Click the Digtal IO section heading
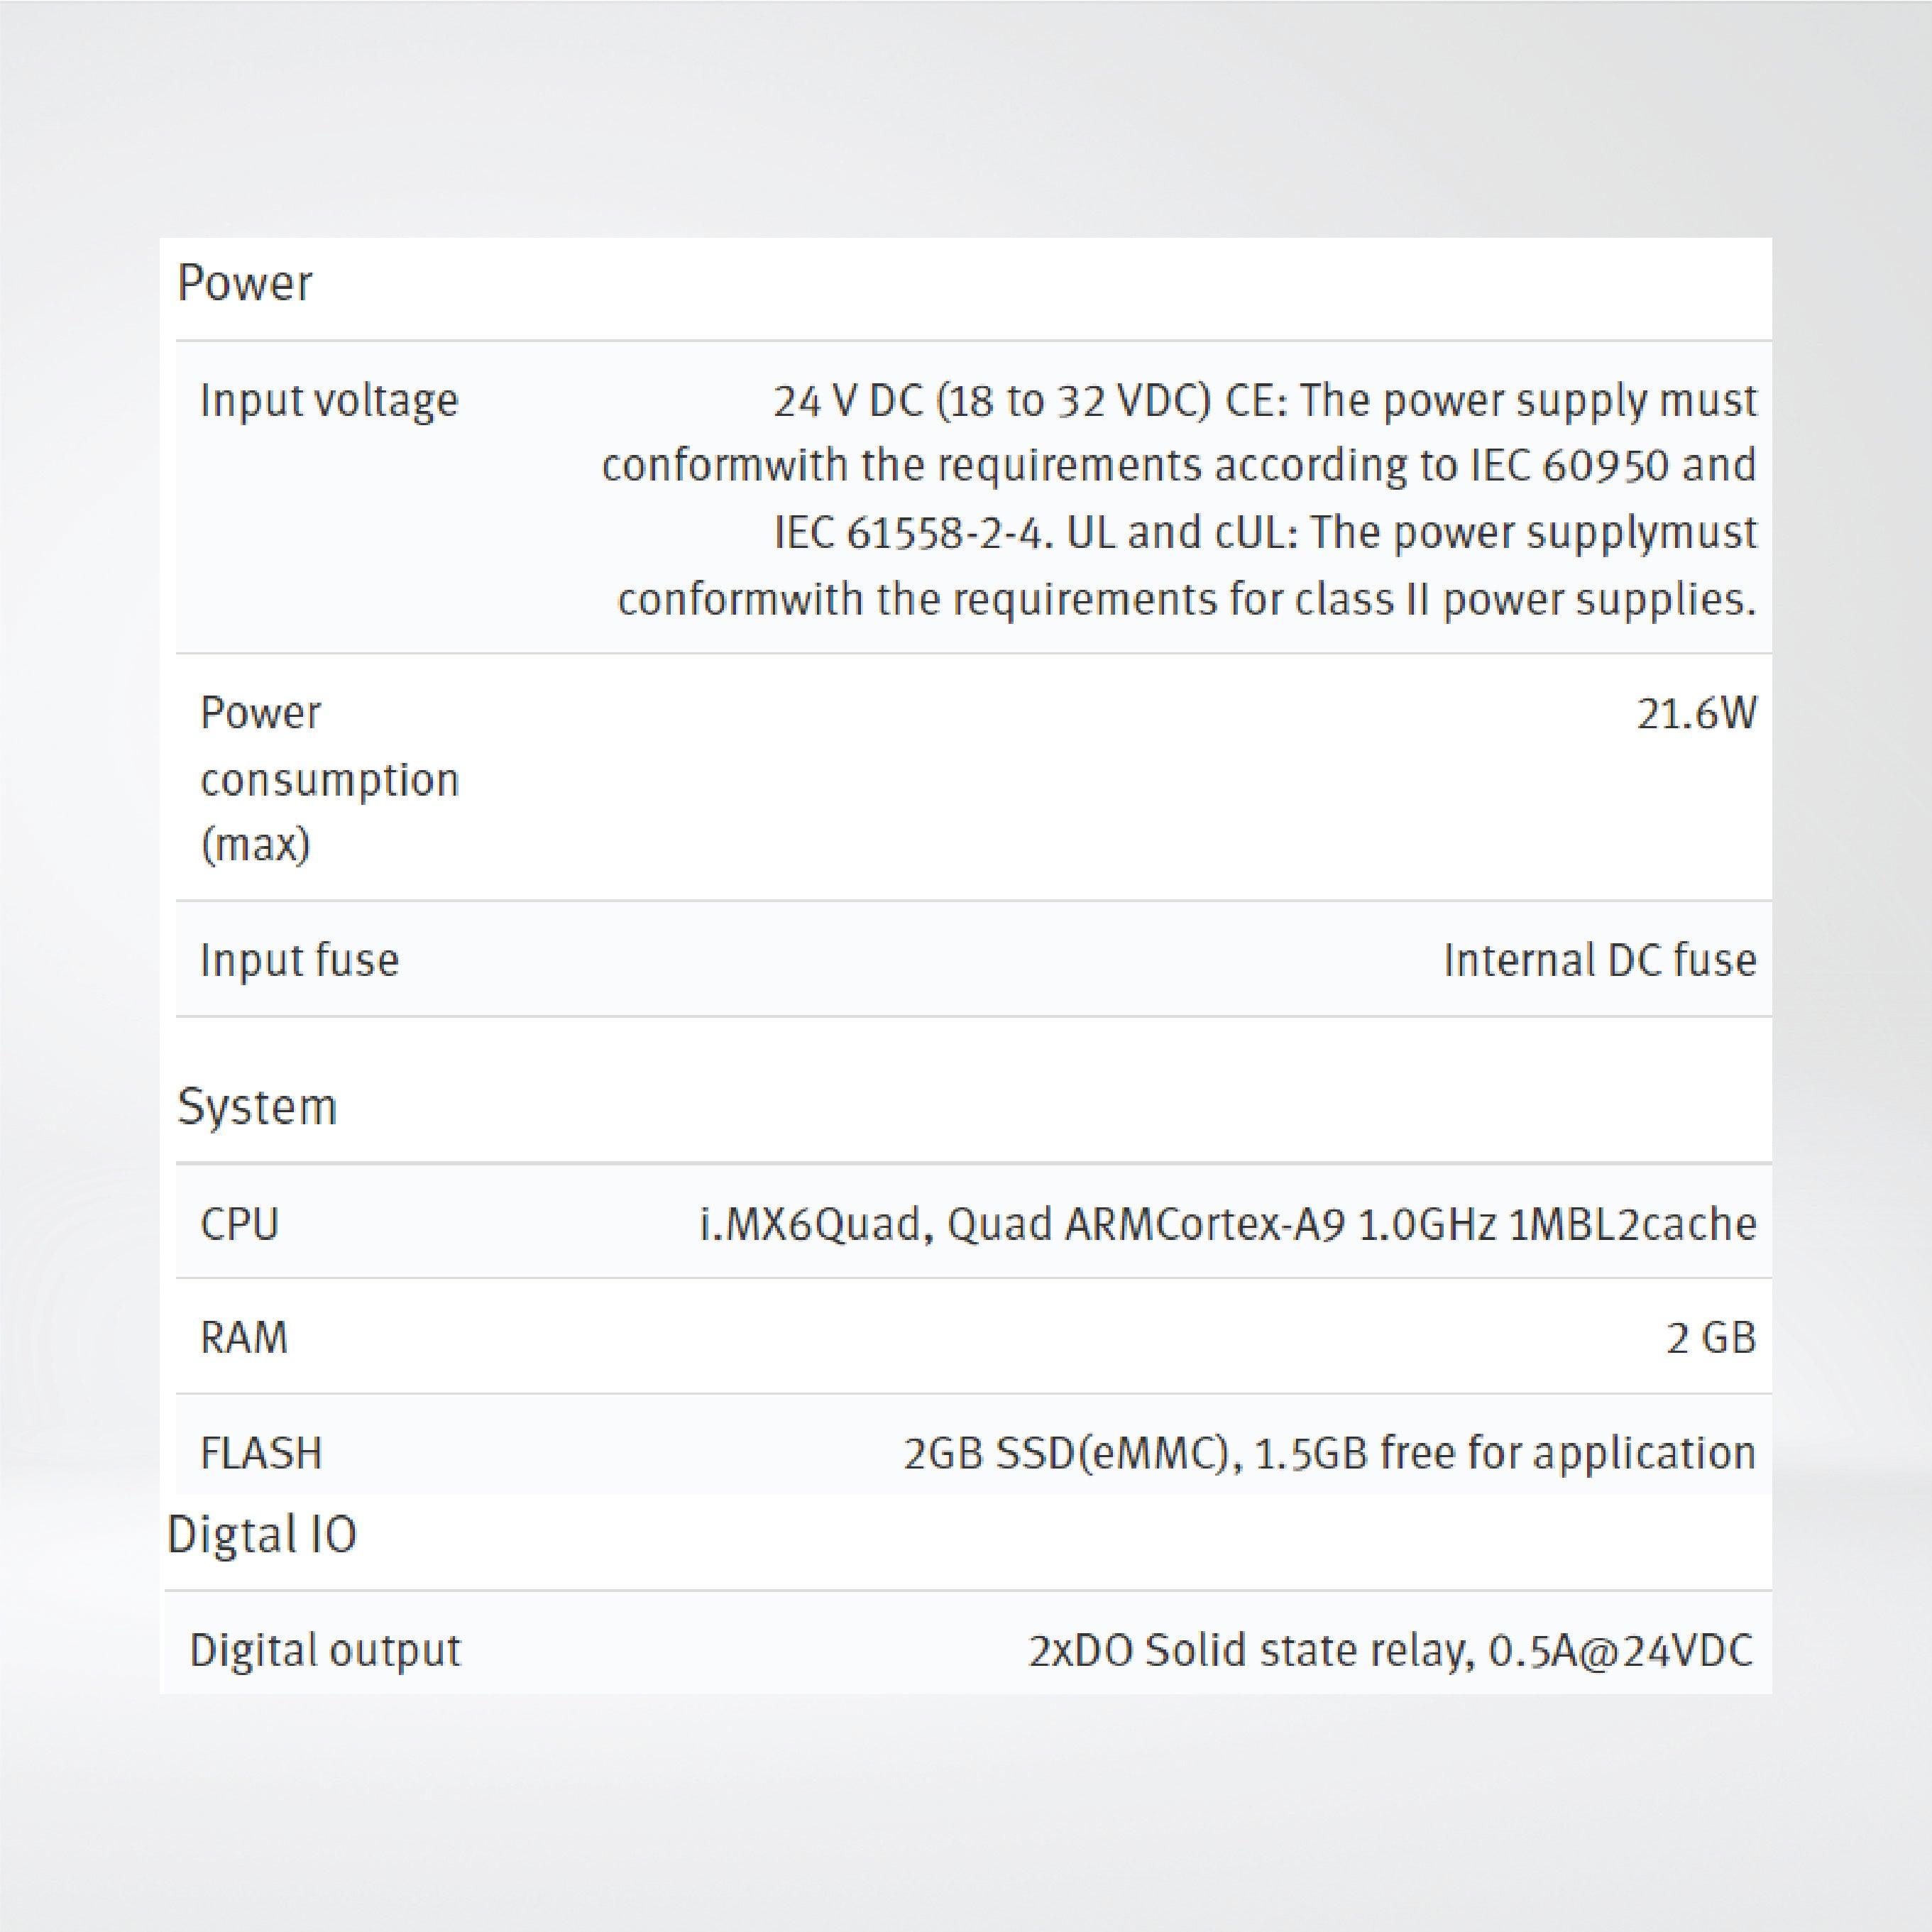The image size is (1932, 1932). (262, 1534)
